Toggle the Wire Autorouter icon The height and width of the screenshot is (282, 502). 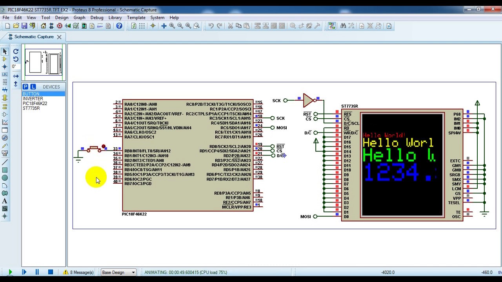(x=332, y=26)
